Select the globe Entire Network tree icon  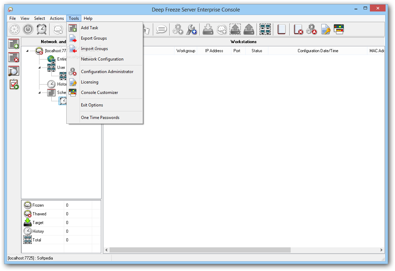51,59
